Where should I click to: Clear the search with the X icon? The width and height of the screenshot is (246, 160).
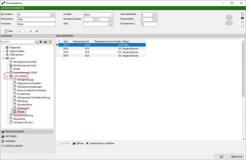(x=41, y=42)
